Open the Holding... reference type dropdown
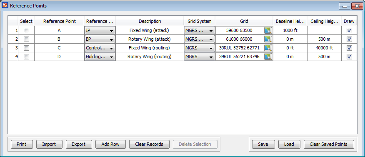The height and width of the screenshot is (157, 365). (100, 56)
